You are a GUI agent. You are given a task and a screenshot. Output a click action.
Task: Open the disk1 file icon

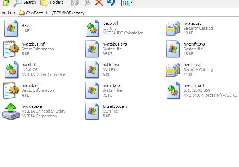[x=11, y=28]
